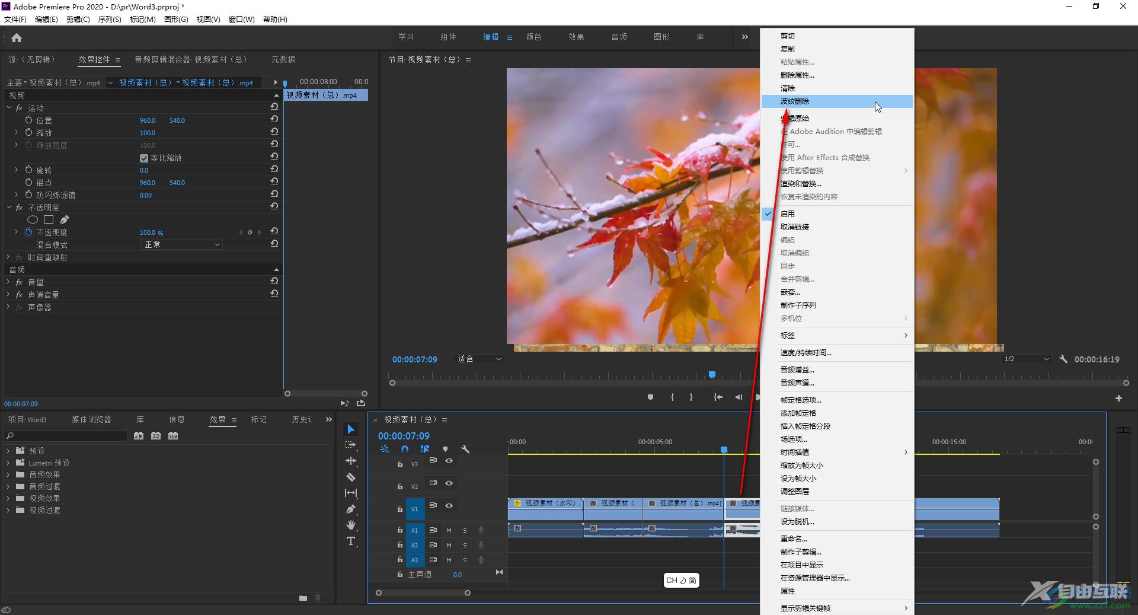
Task: Expand the Video Transitions folder
Action: 8,510
